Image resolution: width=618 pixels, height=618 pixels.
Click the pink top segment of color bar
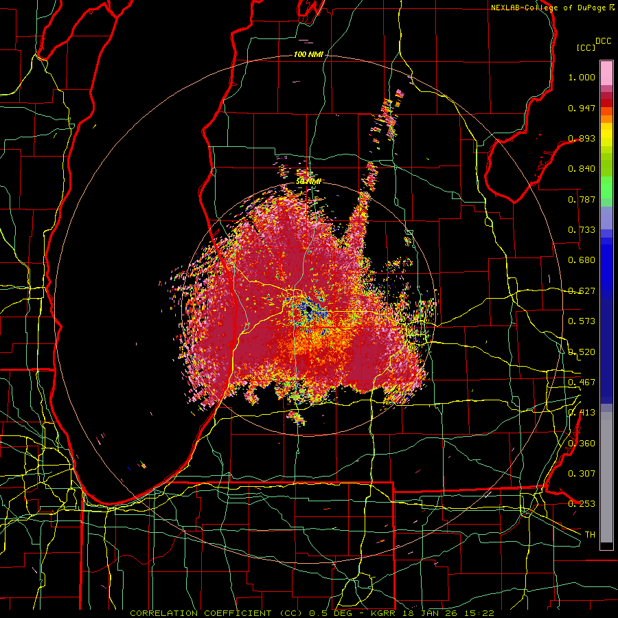(x=606, y=73)
